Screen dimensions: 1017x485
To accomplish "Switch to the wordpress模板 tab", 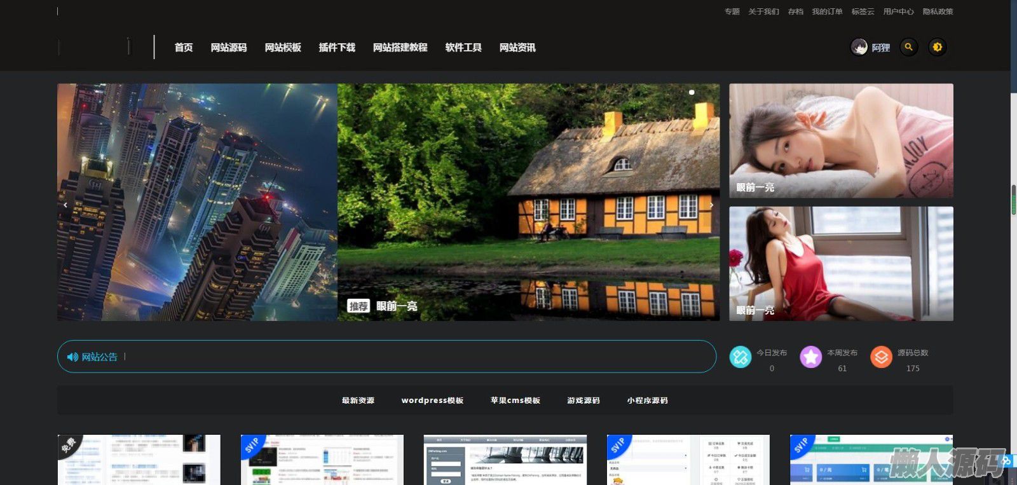I will click(432, 400).
